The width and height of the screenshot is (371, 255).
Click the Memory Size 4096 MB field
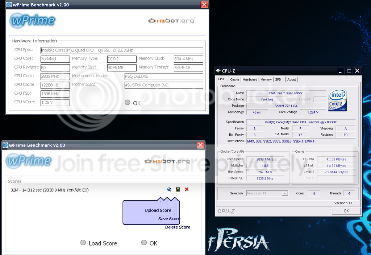pyautogui.click(x=122, y=68)
